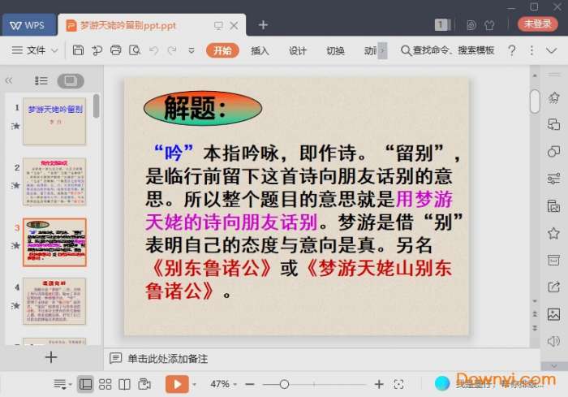Click the export-to-PDF icon beside Save
The height and width of the screenshot is (397, 568).
[x=97, y=50]
